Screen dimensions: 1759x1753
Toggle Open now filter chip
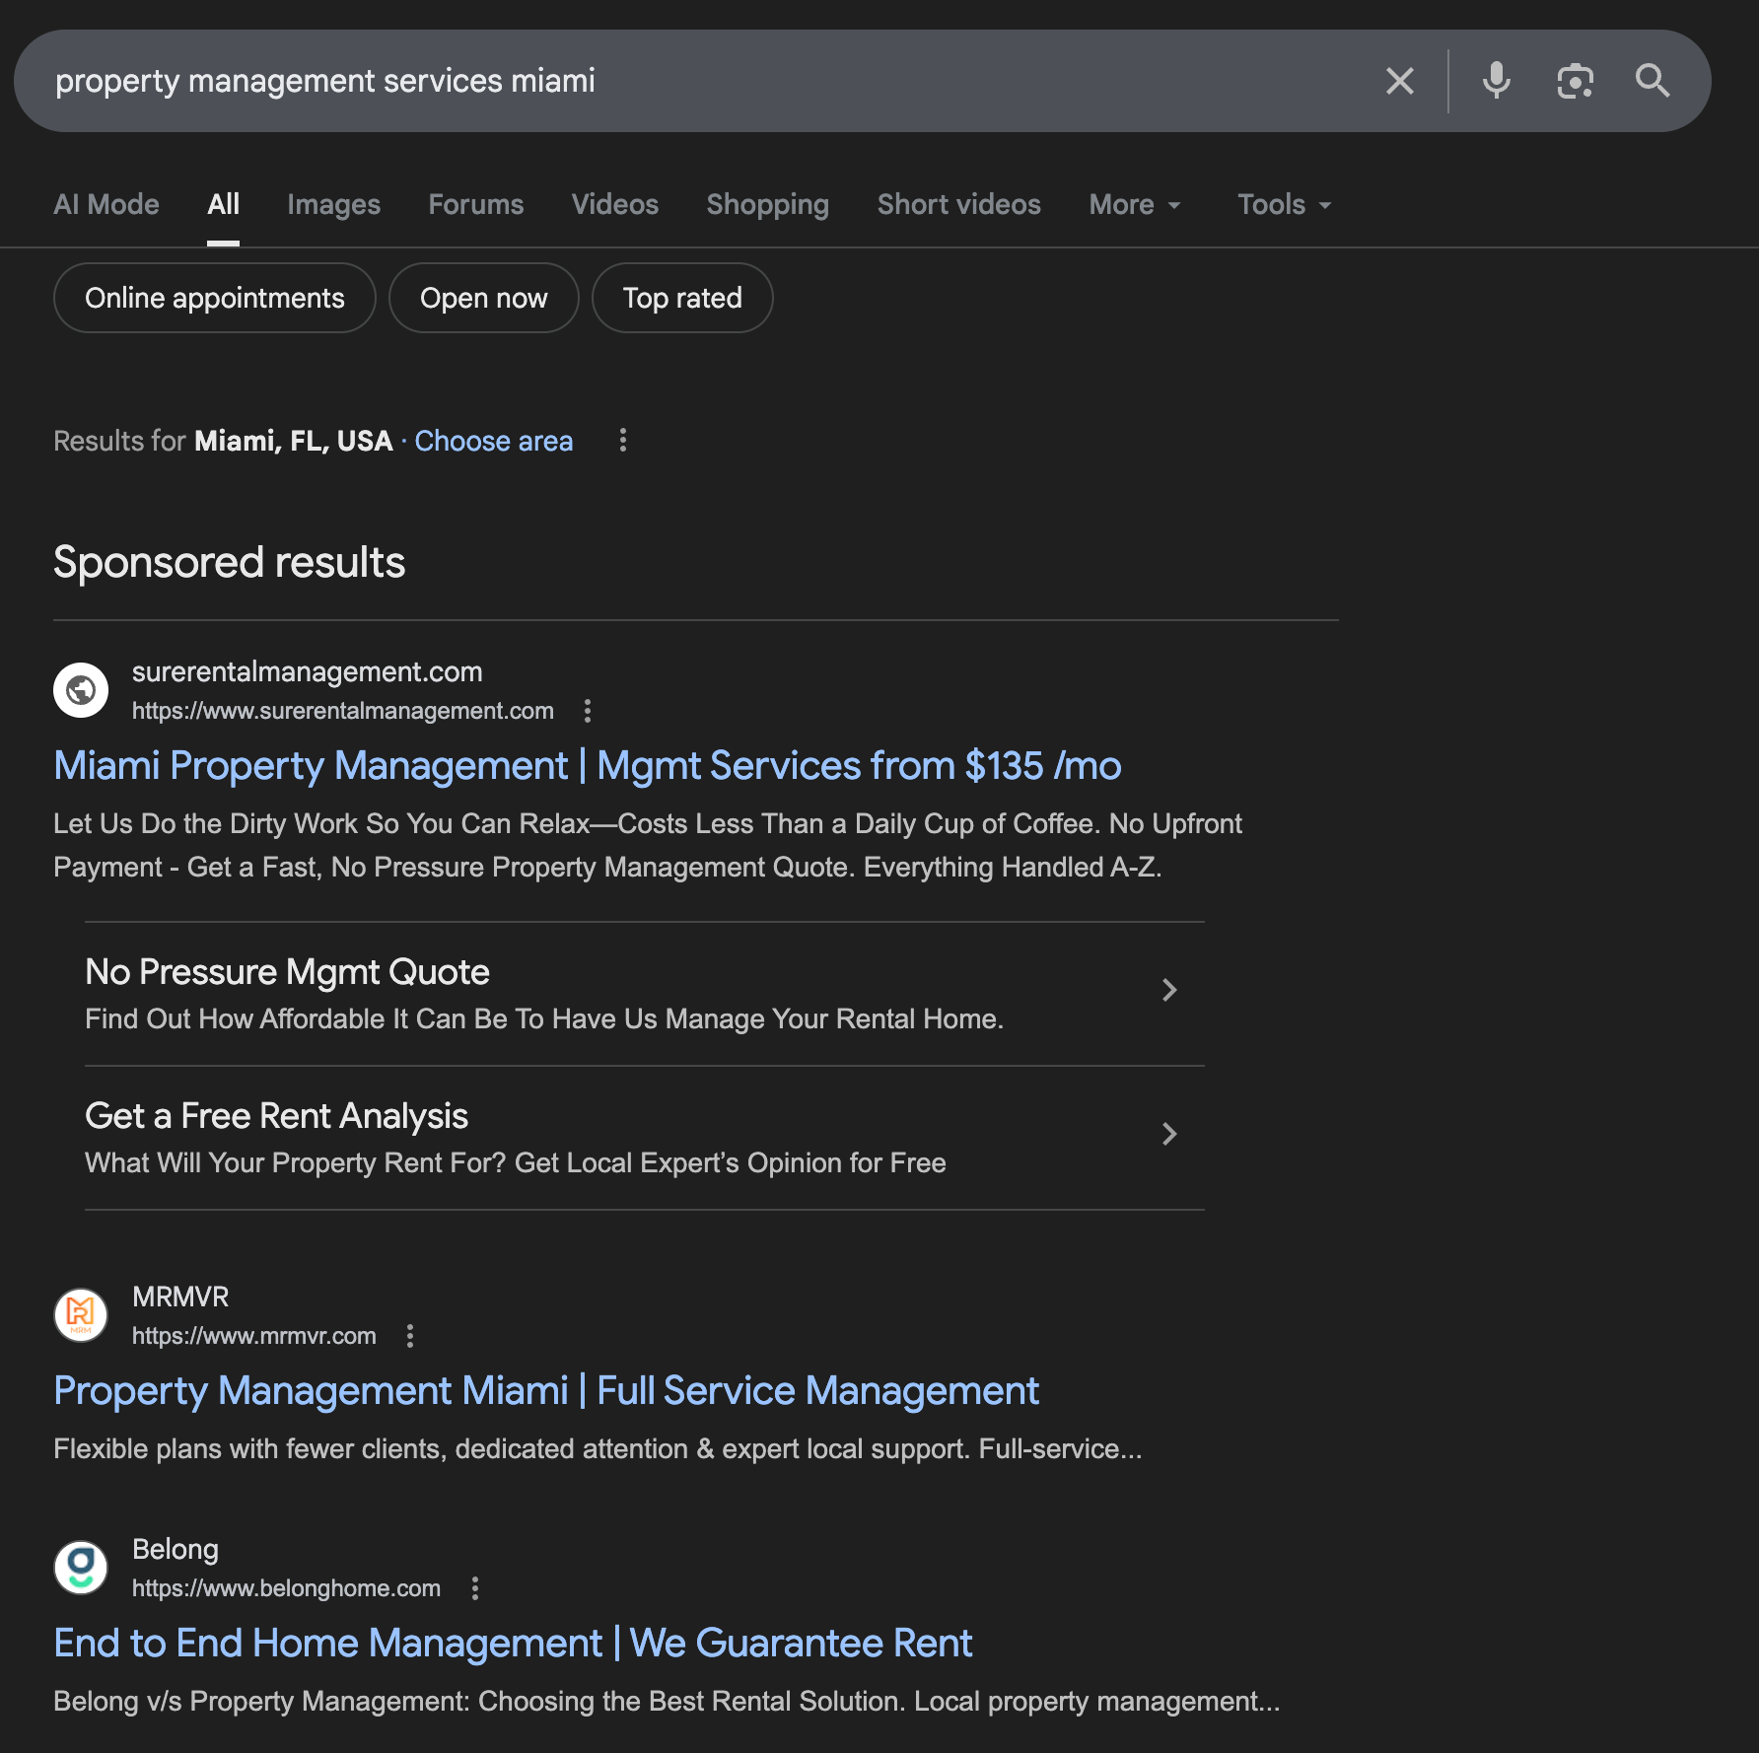(x=484, y=298)
